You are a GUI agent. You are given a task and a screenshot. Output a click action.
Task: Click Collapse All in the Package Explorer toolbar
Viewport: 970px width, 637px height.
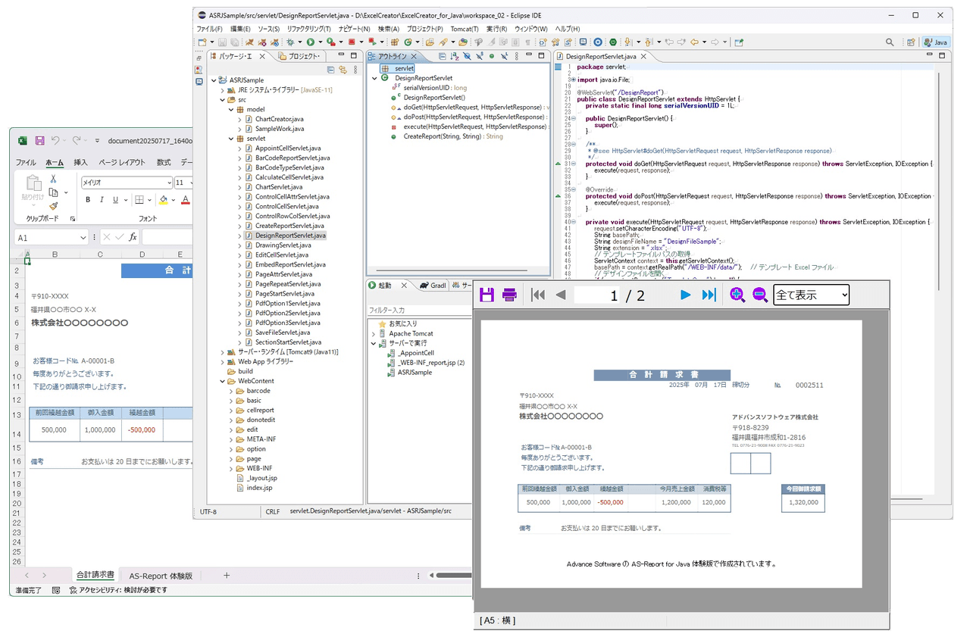point(330,69)
